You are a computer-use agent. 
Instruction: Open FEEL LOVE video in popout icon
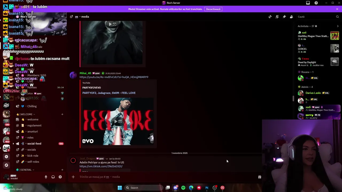[120, 121]
